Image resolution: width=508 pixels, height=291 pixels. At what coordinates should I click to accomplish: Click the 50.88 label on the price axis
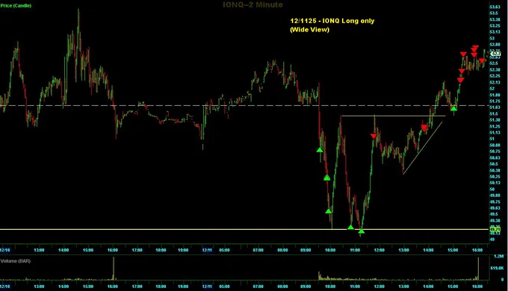click(495, 145)
